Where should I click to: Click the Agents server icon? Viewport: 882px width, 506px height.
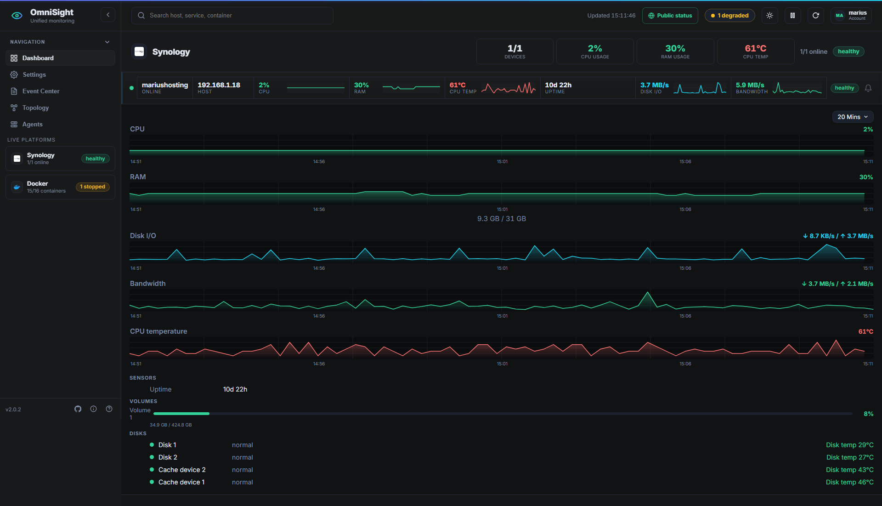pos(14,125)
